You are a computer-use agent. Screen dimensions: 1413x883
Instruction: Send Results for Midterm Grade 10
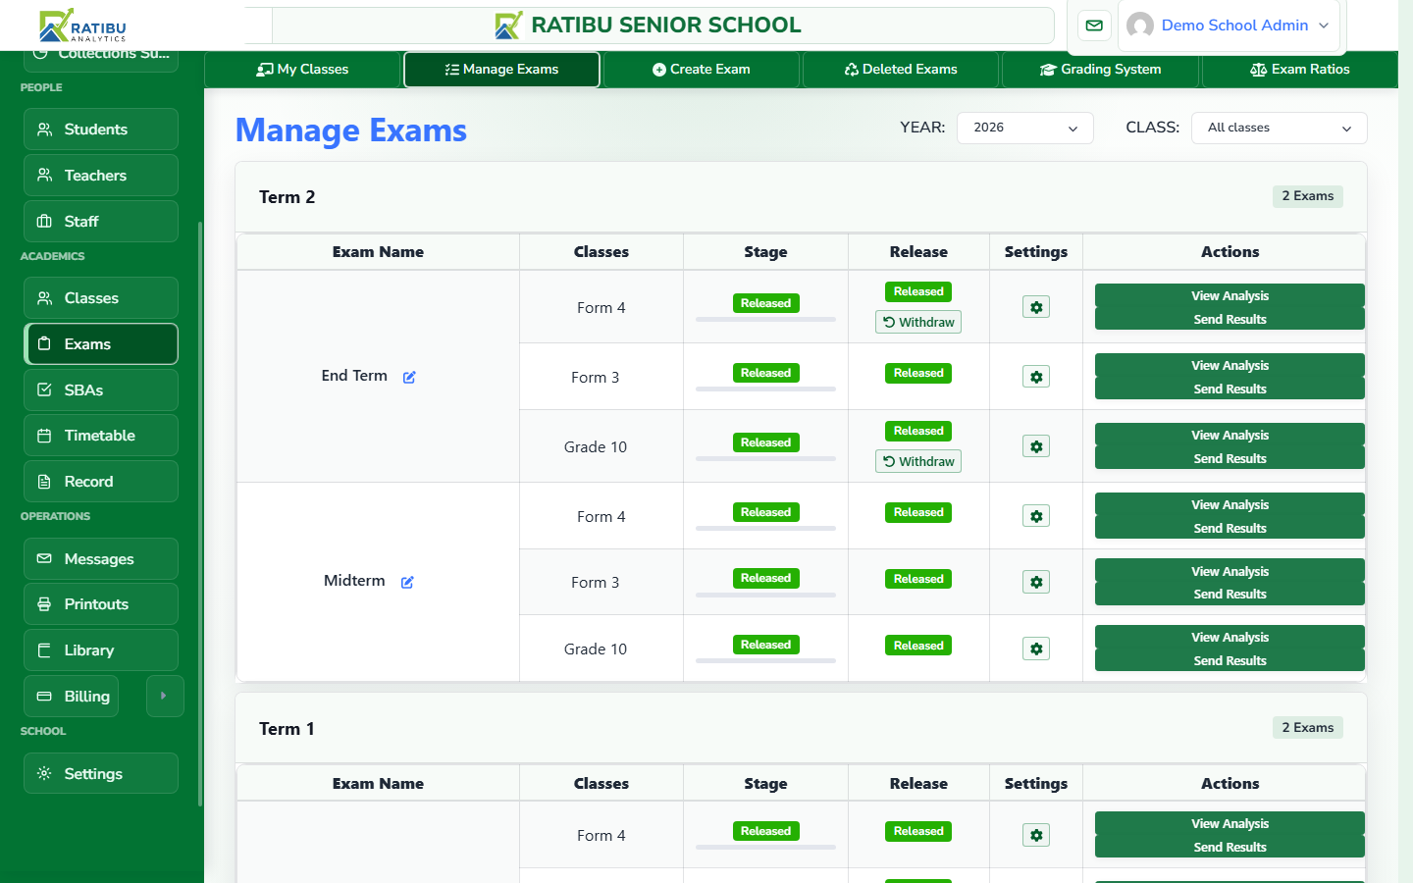(1230, 660)
